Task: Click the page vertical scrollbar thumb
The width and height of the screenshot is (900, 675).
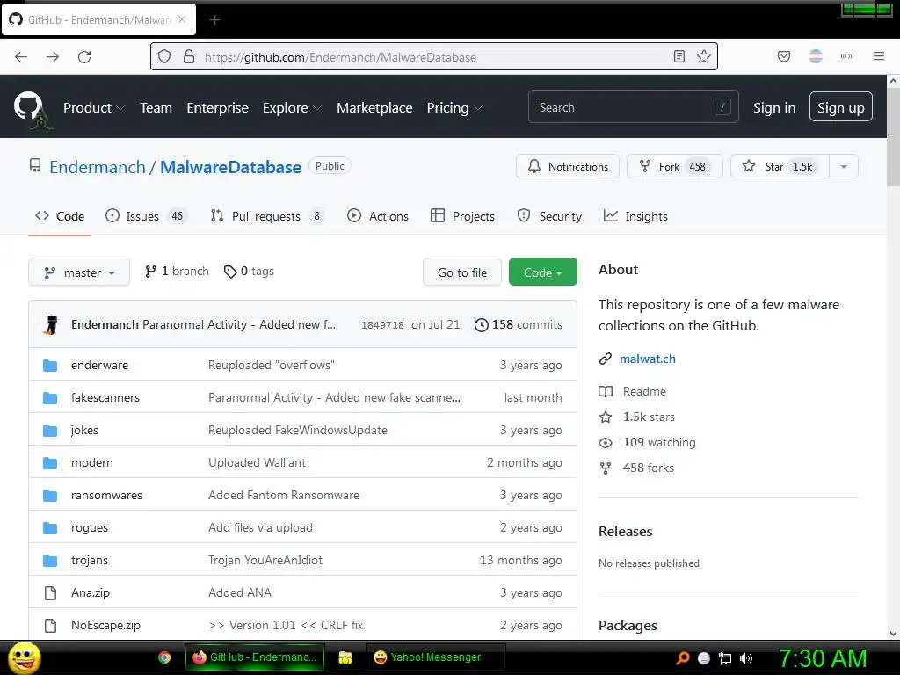Action: coord(893,139)
